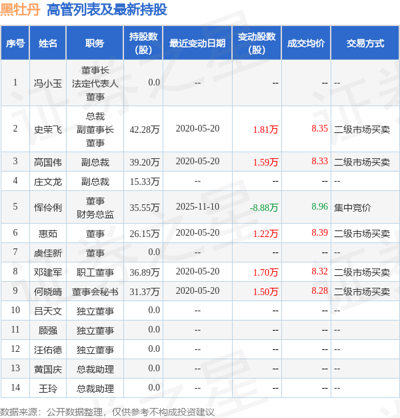Image resolution: width=400 pixels, height=418 pixels.
Task: Click the name 高国伟
Action: [x=48, y=162]
